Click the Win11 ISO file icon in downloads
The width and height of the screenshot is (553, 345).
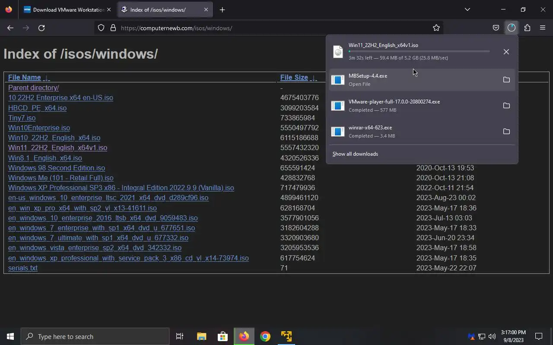338,52
